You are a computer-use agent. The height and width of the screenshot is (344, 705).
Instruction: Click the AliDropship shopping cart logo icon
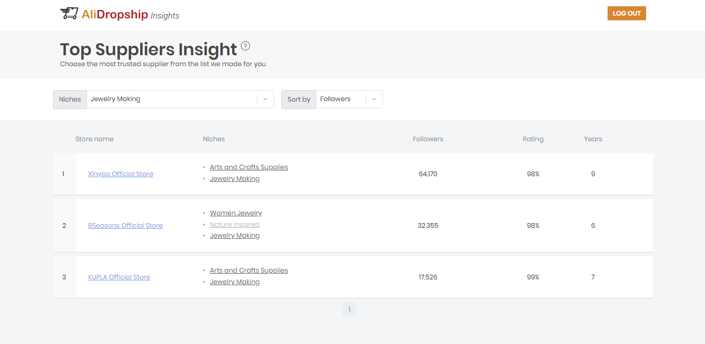[x=69, y=14]
